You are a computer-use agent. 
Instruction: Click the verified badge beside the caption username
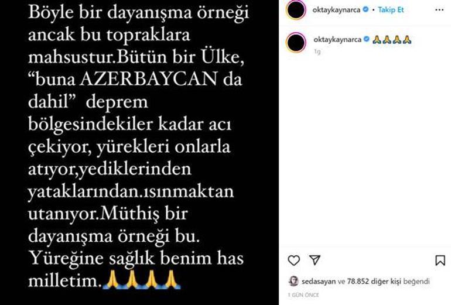point(367,39)
